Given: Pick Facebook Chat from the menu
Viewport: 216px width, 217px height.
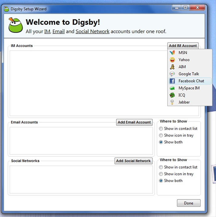Looking at the screenshot, I should click(190, 81).
